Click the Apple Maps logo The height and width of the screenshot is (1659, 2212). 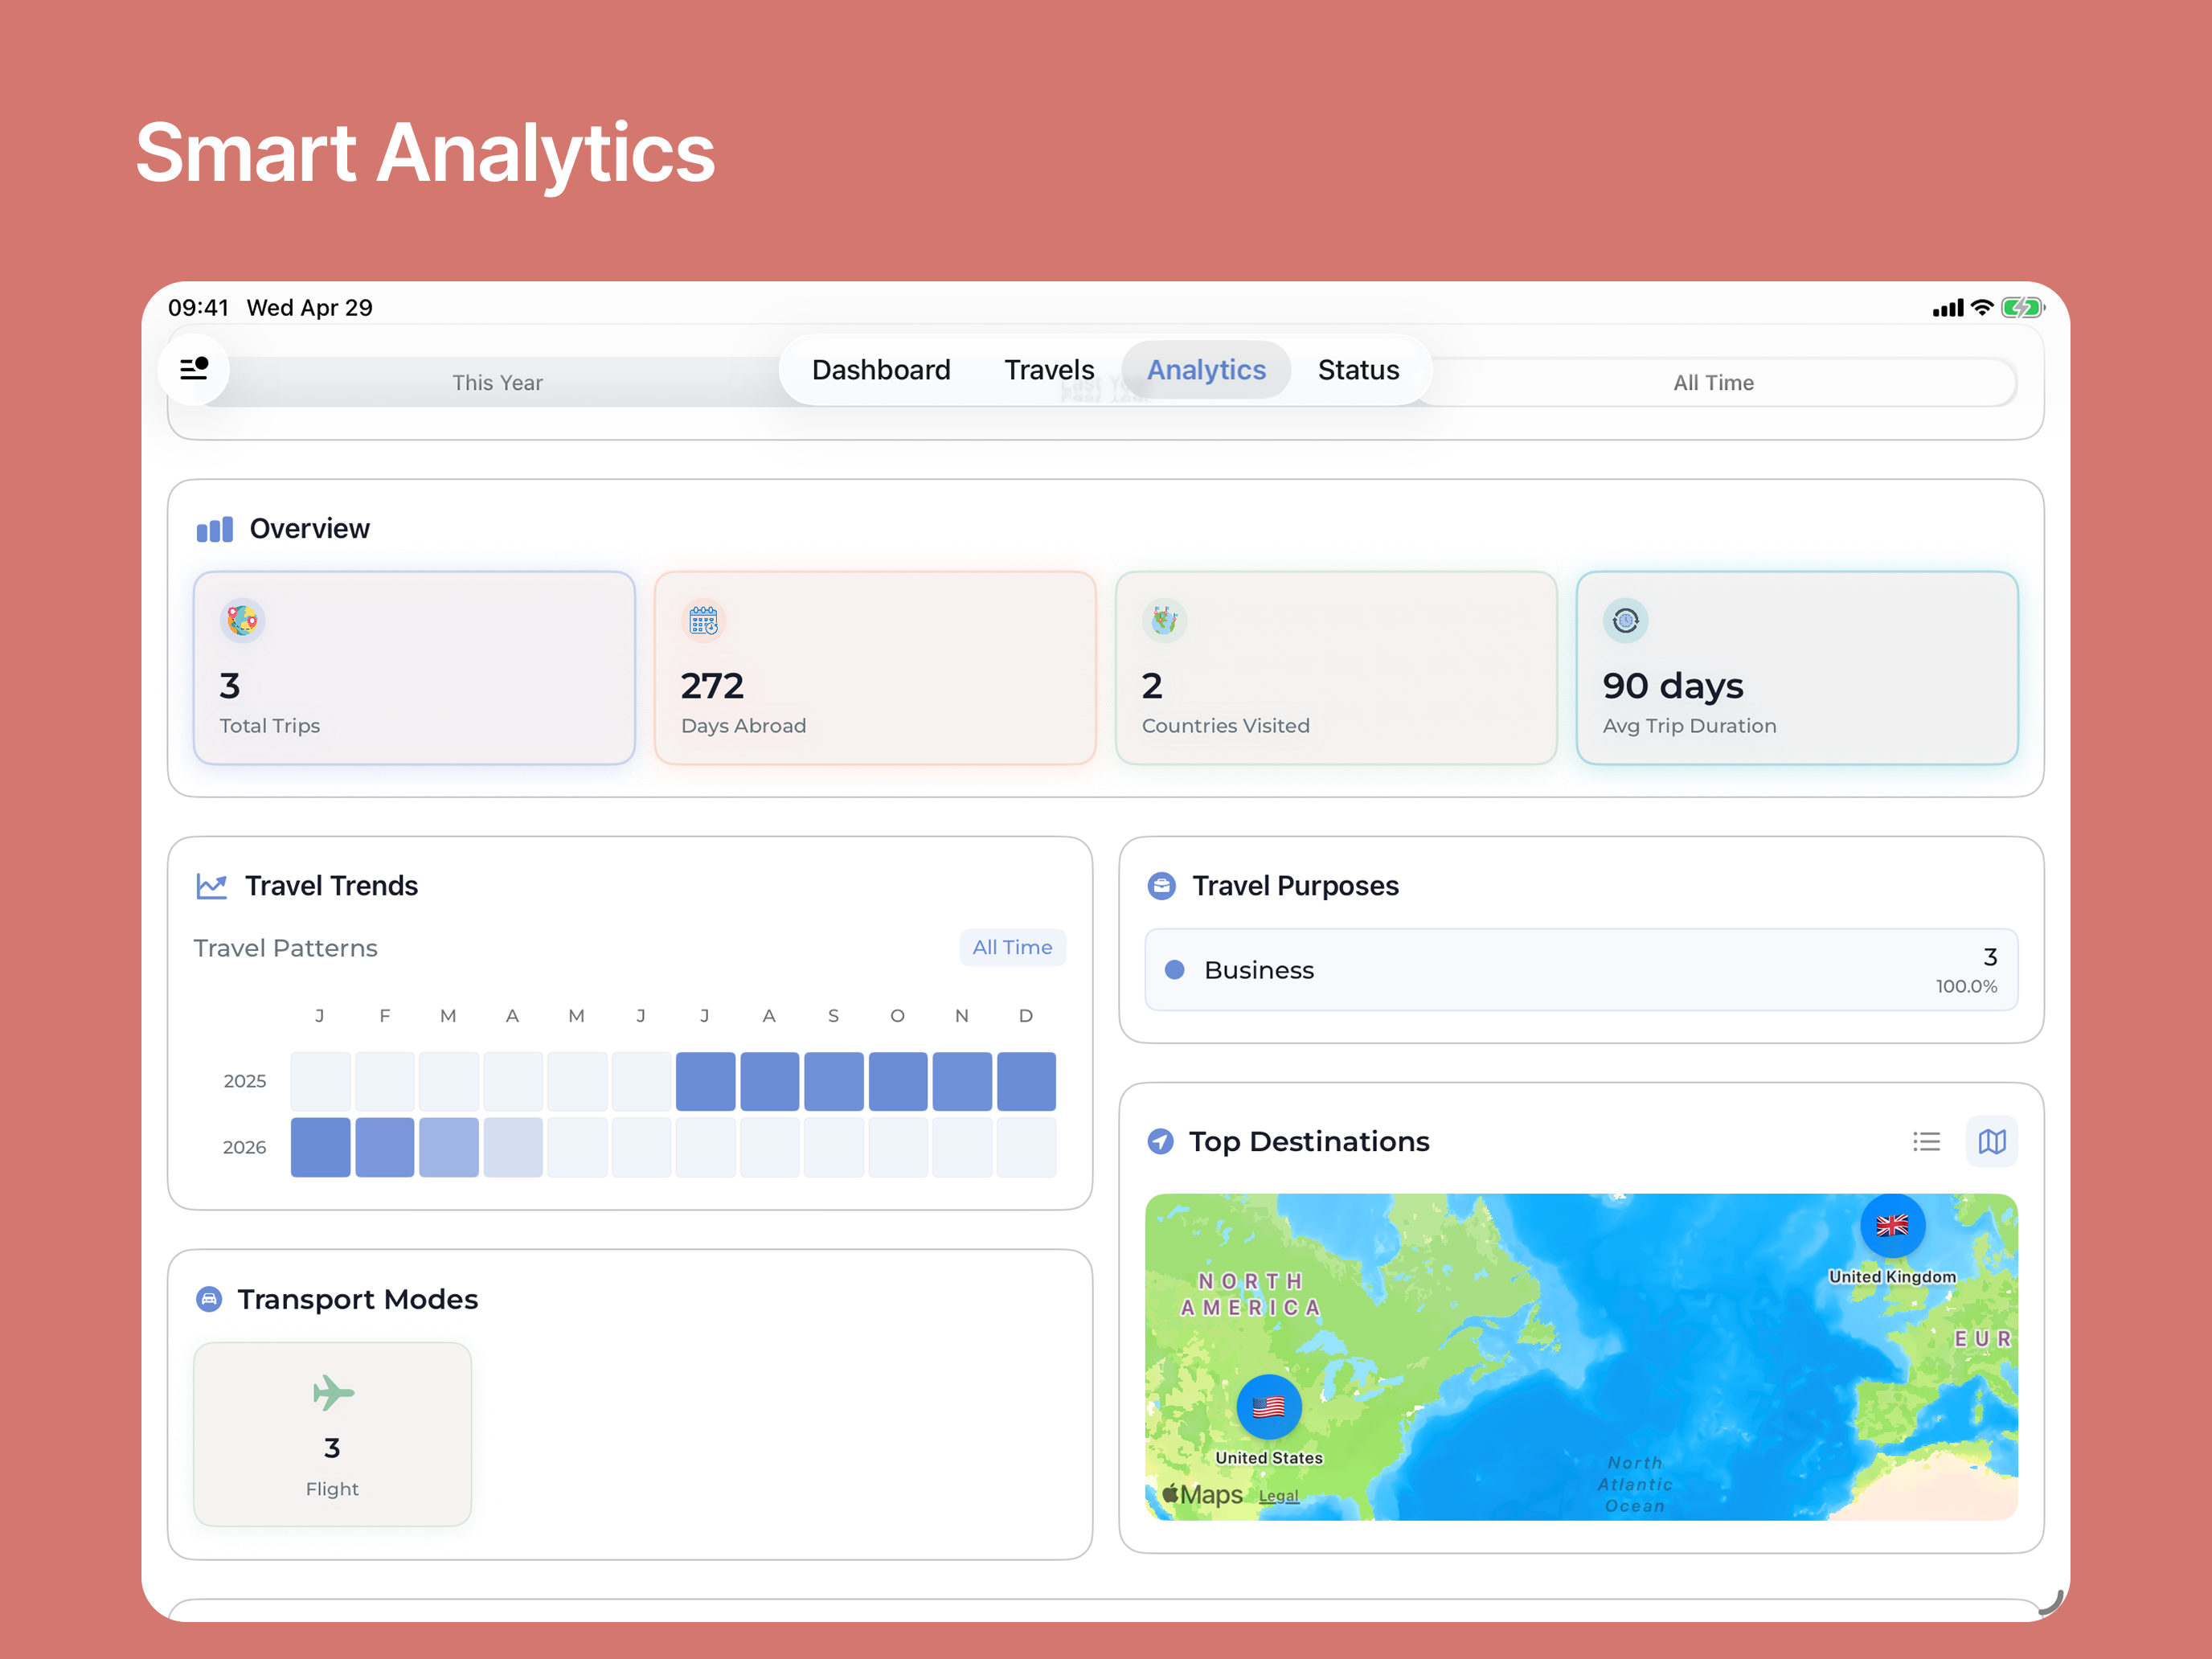(x=1202, y=1494)
